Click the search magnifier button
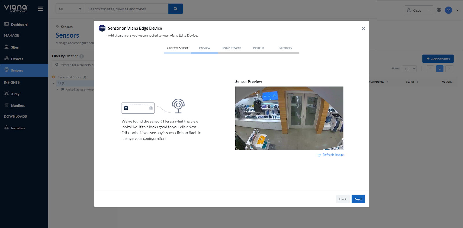This screenshot has height=228, width=463. 175,9
